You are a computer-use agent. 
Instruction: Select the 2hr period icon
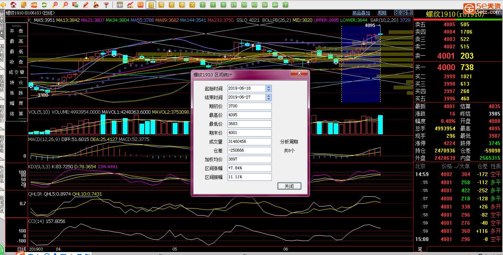point(265,5)
